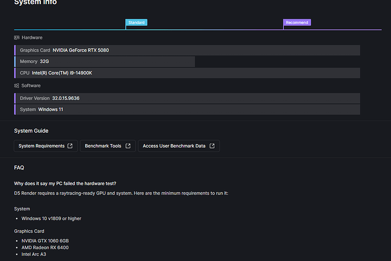
Task: Open the Benchmark Tools link
Action: [108, 146]
